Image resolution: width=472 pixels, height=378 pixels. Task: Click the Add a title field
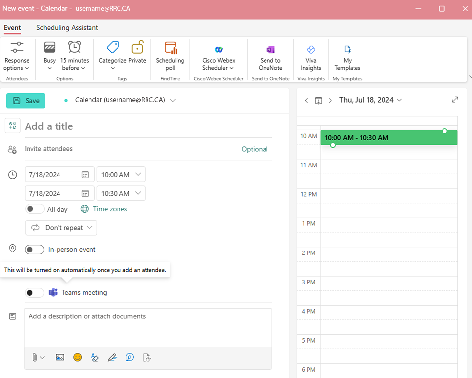[147, 126]
